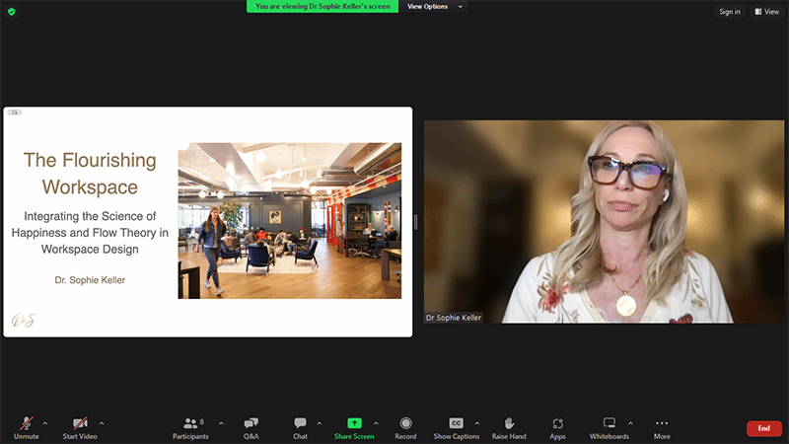Expand video options arrow next to Start Video

[102, 422]
